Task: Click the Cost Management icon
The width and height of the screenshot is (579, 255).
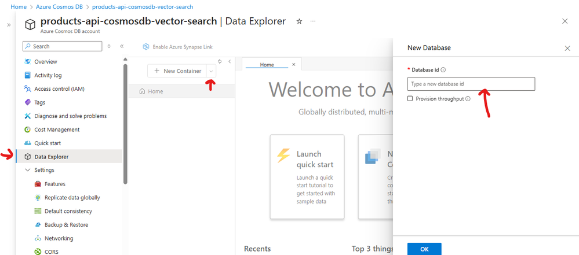Action: 27,130
